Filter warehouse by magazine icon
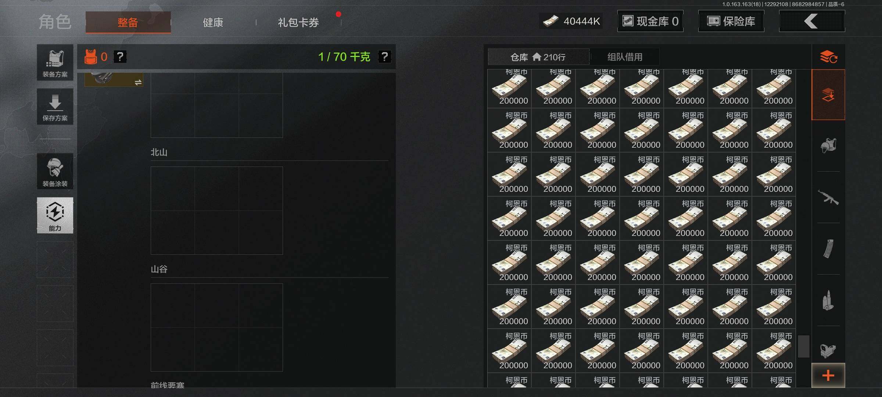Image resolution: width=882 pixels, height=397 pixels. tap(828, 248)
